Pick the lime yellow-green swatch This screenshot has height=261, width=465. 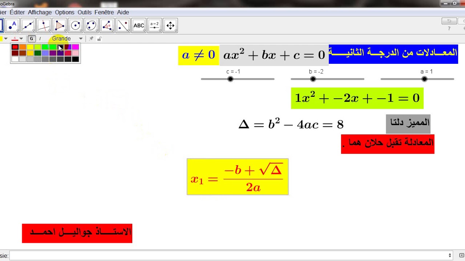tap(38, 47)
